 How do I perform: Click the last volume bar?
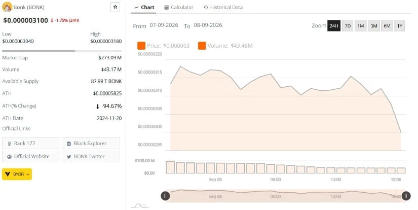[401, 170]
